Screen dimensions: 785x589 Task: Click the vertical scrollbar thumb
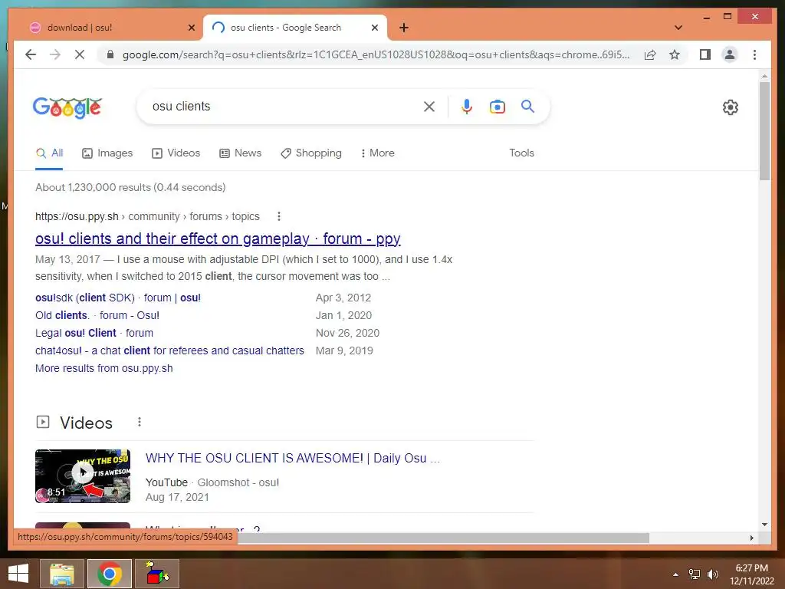coord(764,130)
